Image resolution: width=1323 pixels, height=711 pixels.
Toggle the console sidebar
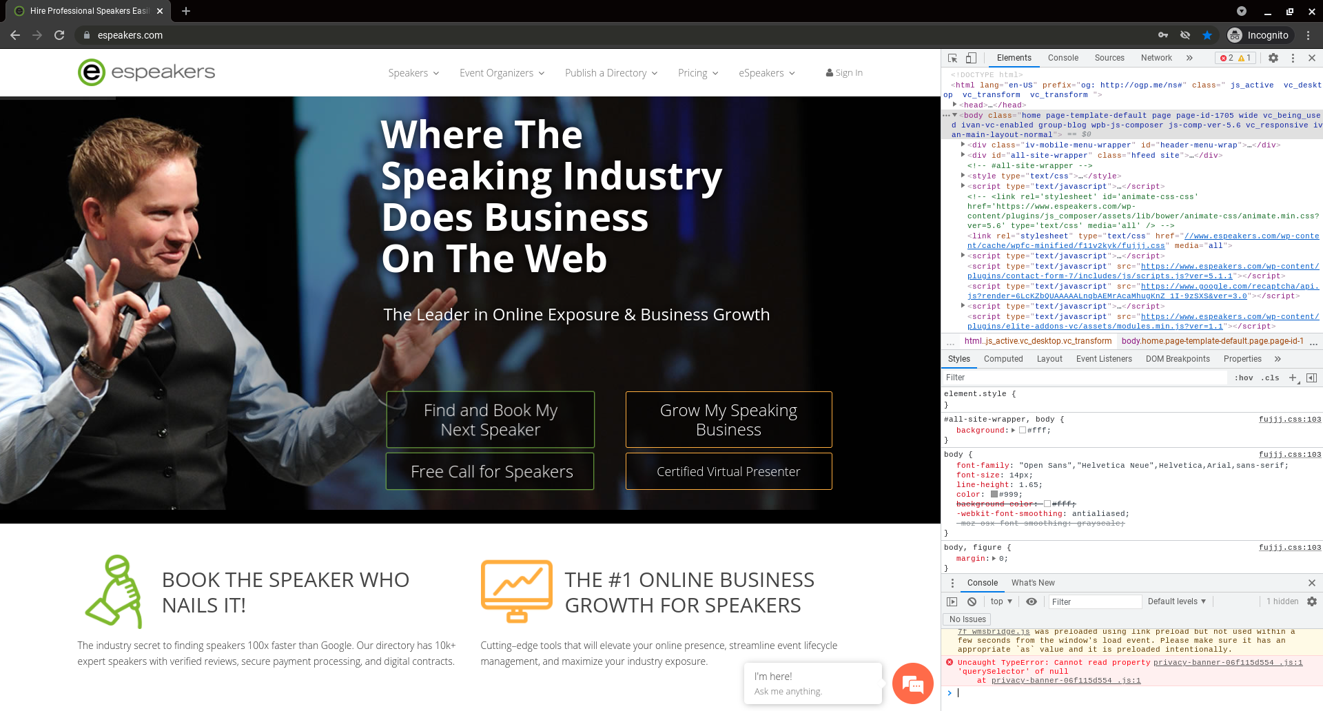tap(952, 601)
